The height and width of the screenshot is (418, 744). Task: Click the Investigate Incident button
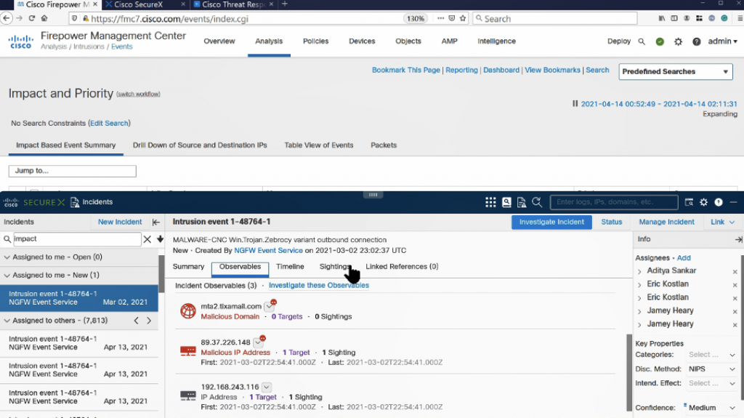pyautogui.click(x=551, y=222)
